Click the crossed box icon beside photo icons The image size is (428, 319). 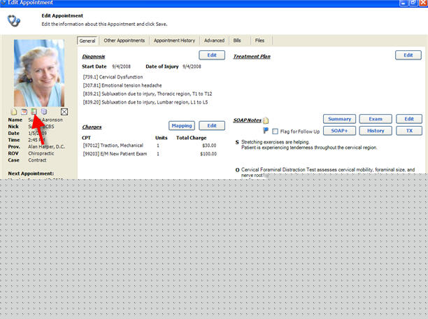[x=64, y=112]
